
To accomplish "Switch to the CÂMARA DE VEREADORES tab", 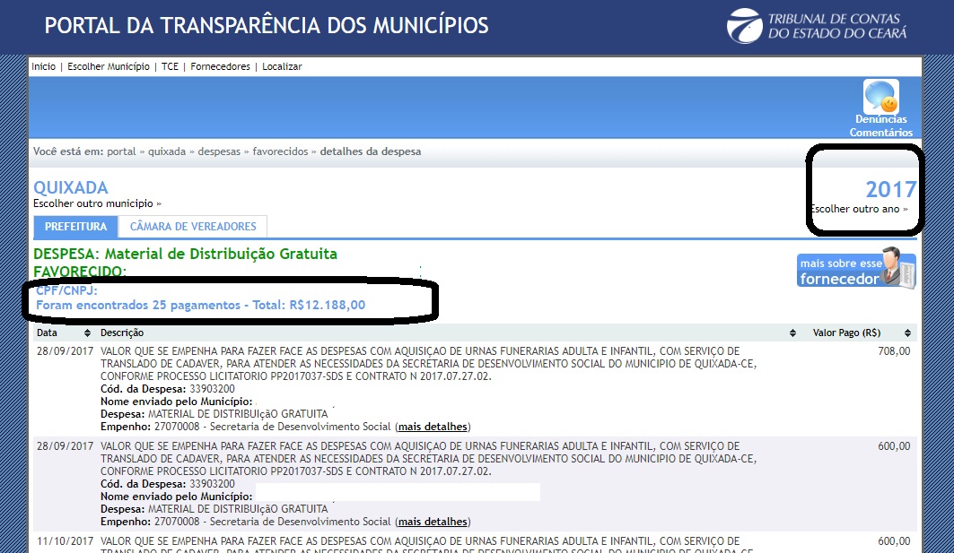I will pyautogui.click(x=193, y=227).
